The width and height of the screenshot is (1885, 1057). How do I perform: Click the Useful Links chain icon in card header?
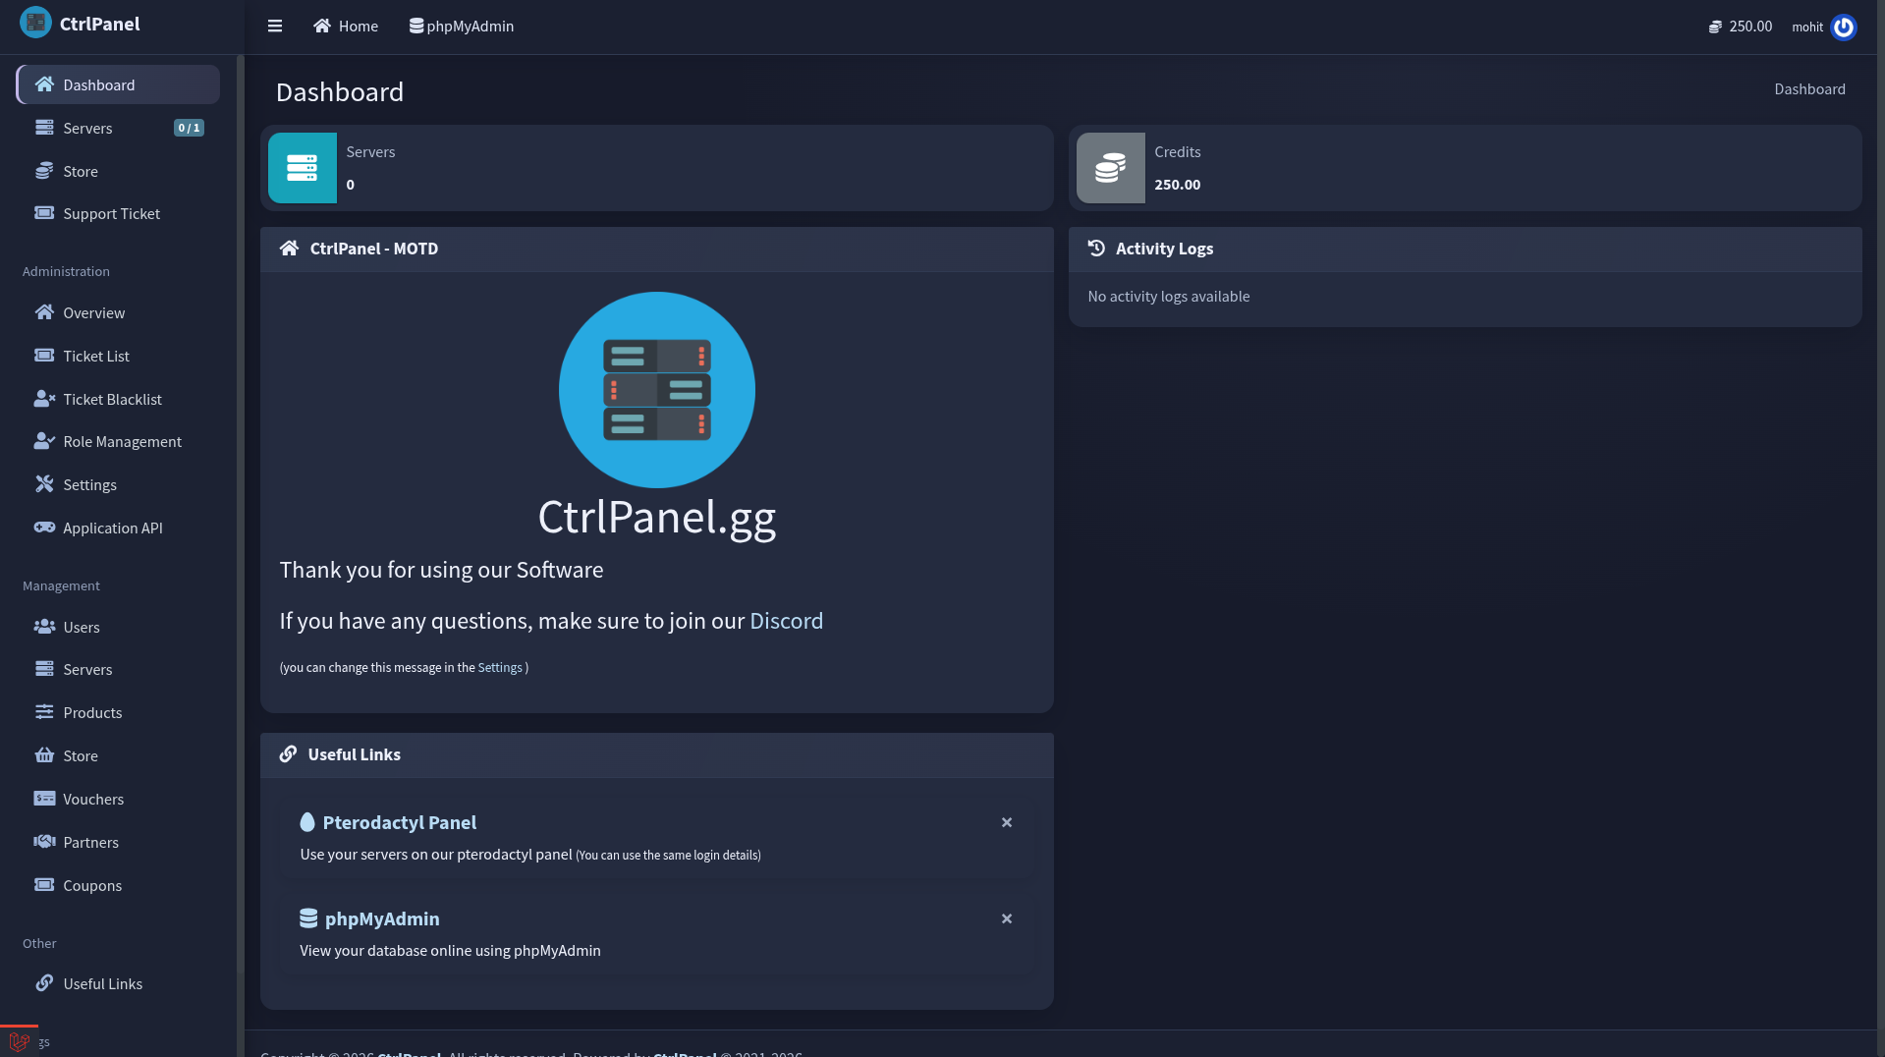288,754
